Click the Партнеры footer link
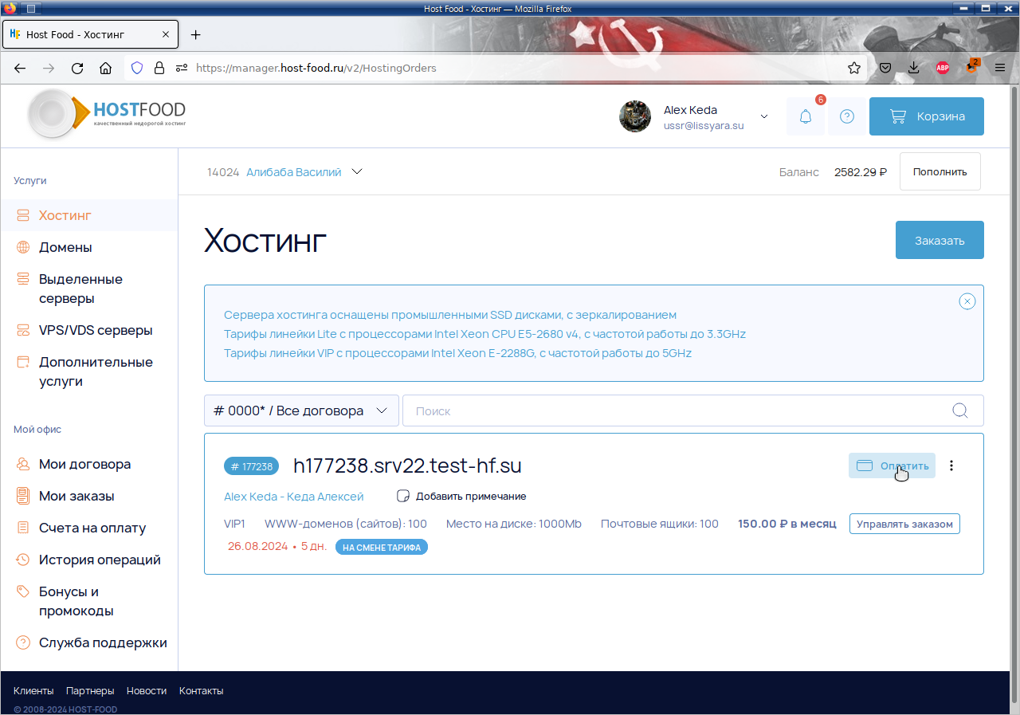 coord(90,691)
